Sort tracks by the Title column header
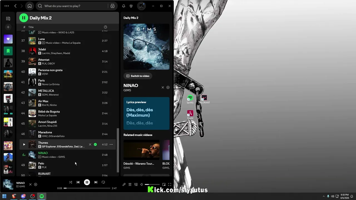This screenshot has width=356, height=200. [x=31, y=27]
